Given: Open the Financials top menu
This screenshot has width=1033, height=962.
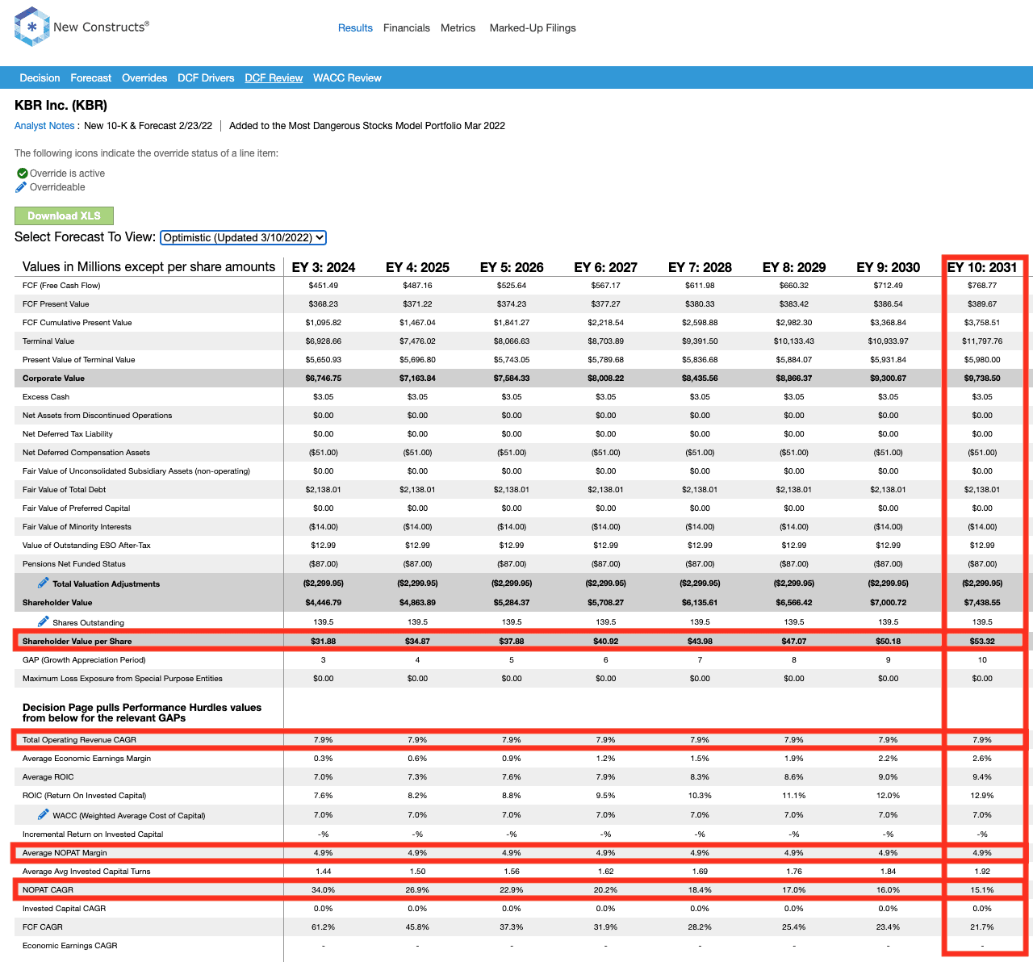Looking at the screenshot, I should click(x=407, y=28).
